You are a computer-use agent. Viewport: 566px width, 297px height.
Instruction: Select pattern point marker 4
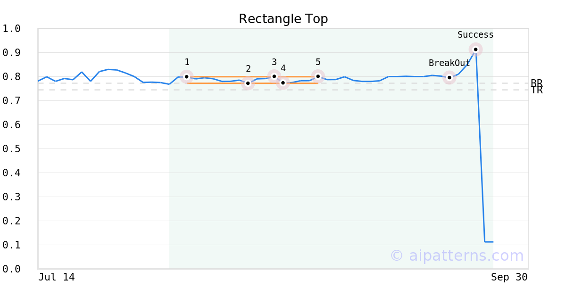point(283,83)
